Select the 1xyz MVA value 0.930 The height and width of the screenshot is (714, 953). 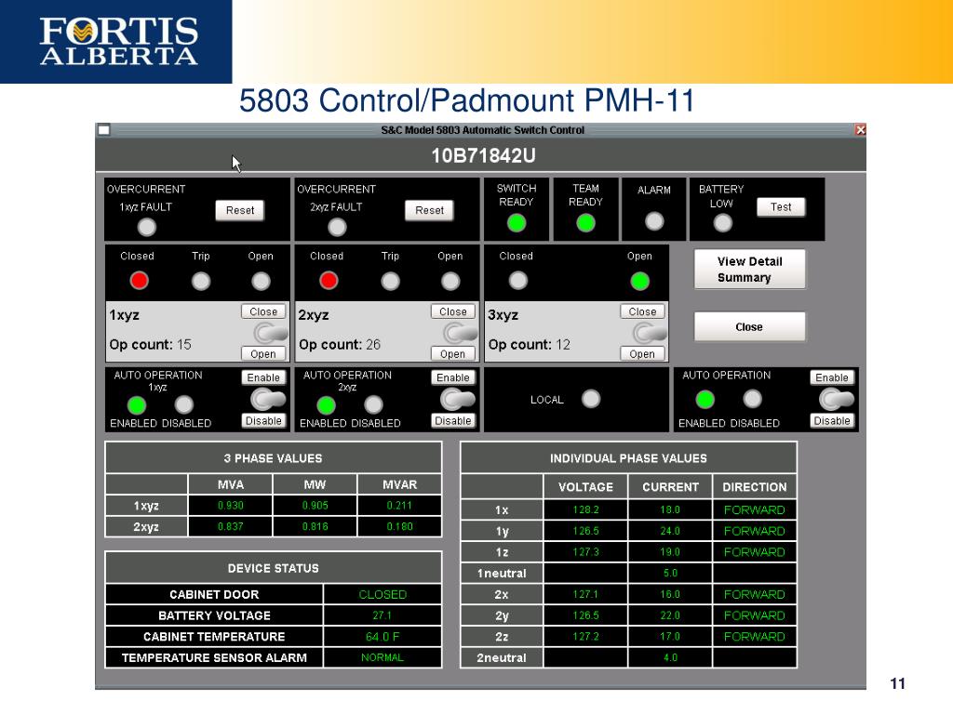click(x=231, y=505)
